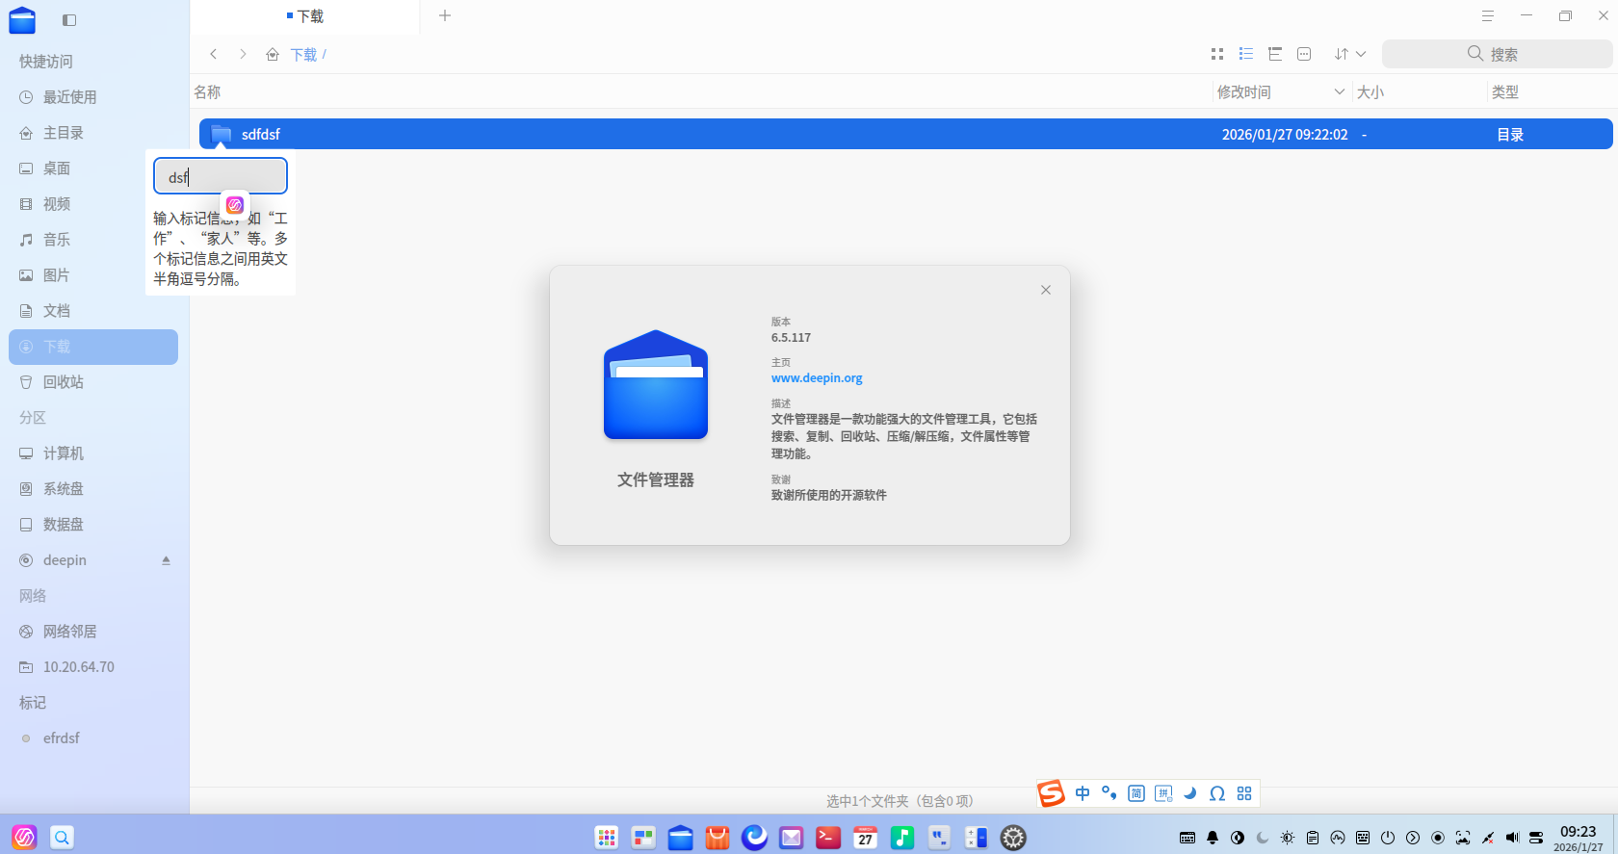Focus the 搜索 search field
This screenshot has width=1618, height=854.
[1497, 55]
